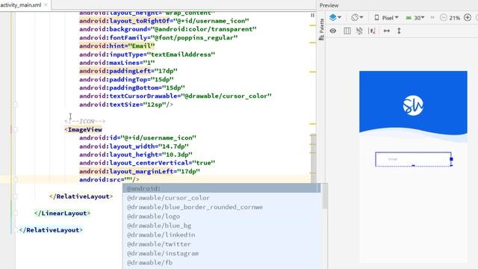
Task: Click fold marker beside the last </RelativeLayout>
Action: pos(15,230)
